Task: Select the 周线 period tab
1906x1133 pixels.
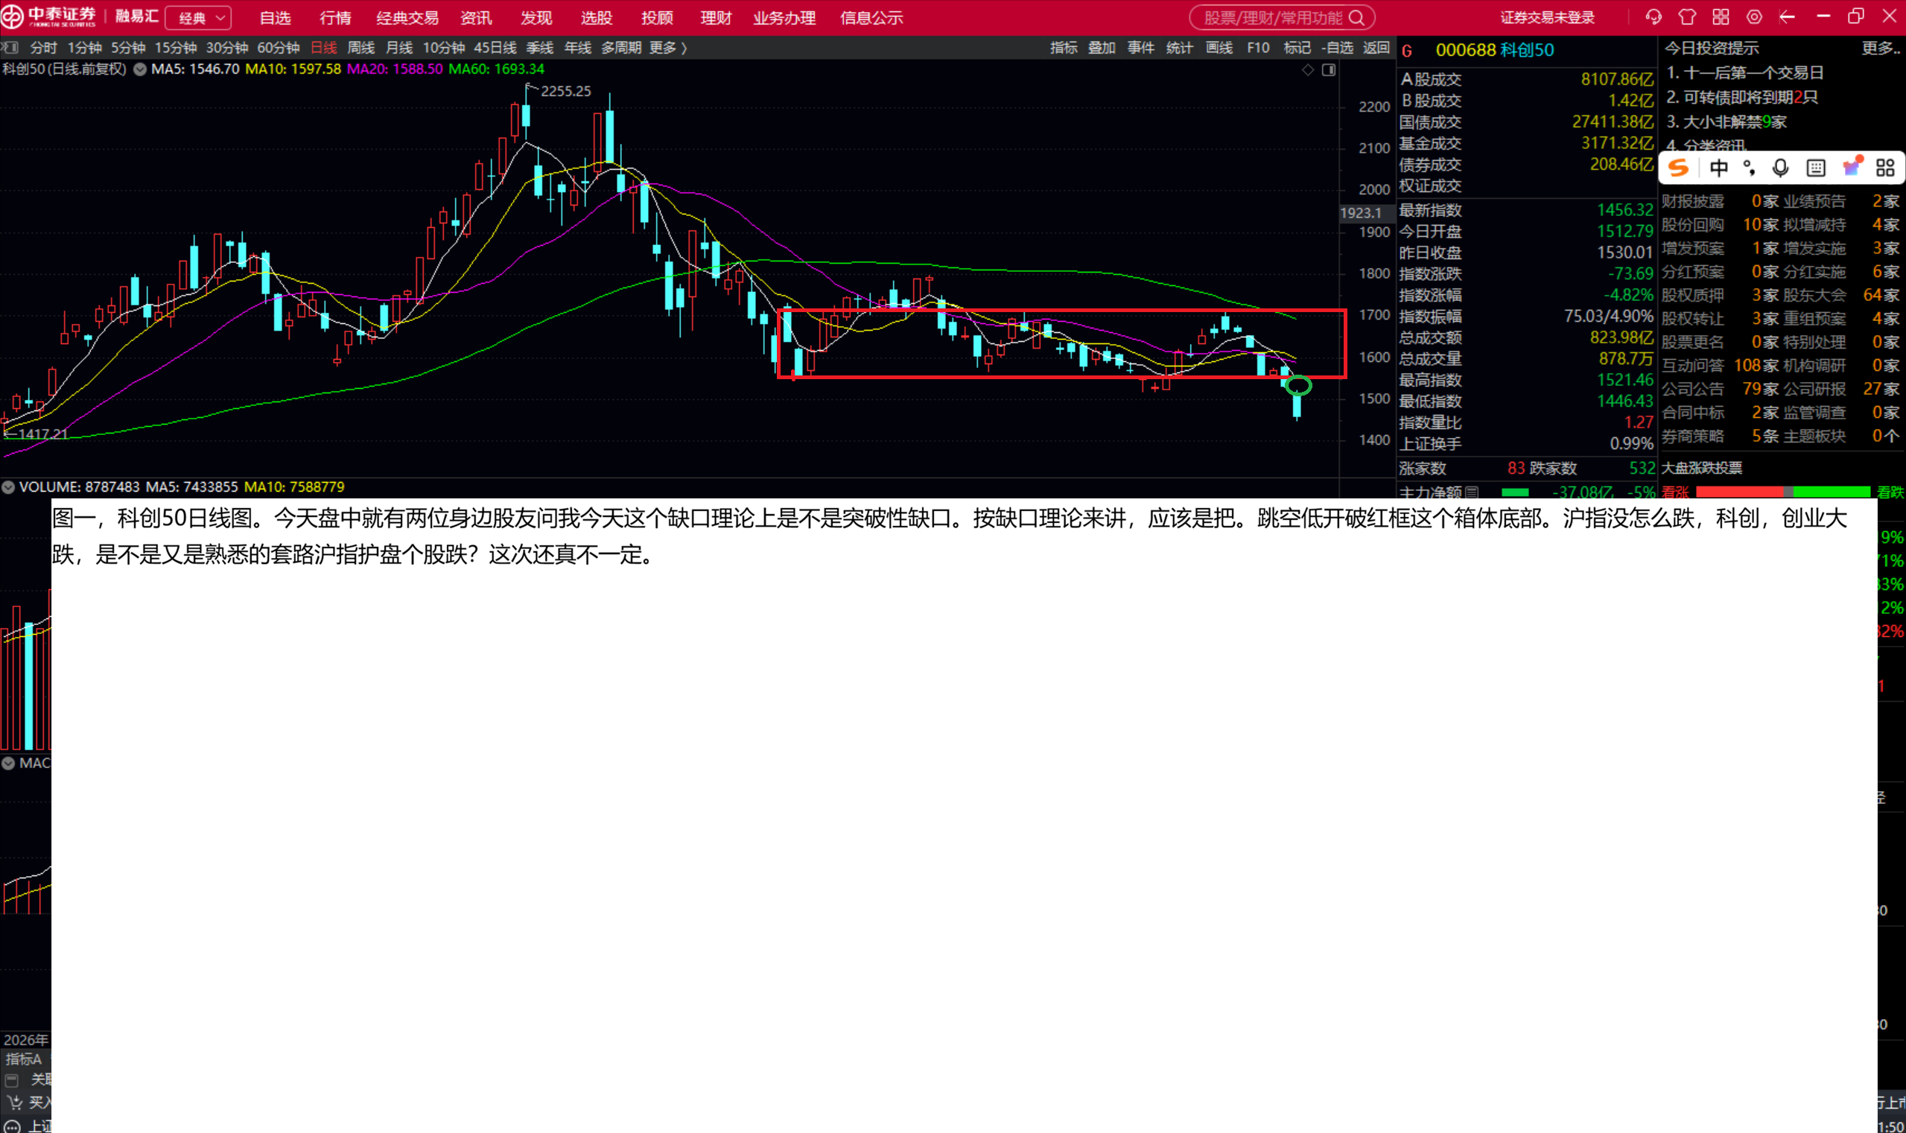Action: tap(361, 48)
